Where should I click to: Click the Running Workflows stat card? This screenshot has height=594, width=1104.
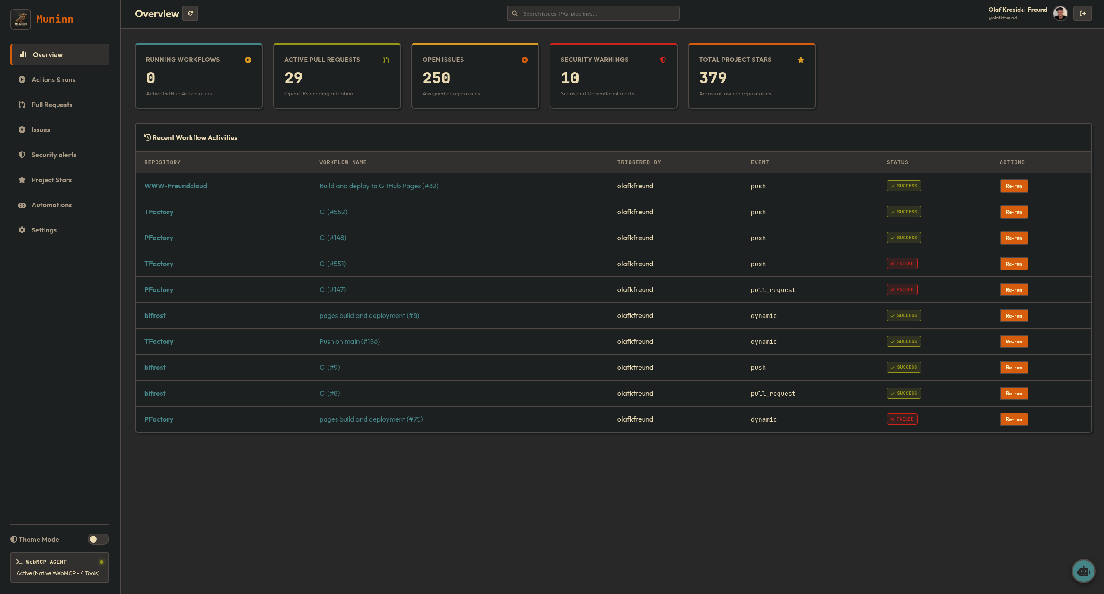pyautogui.click(x=199, y=76)
